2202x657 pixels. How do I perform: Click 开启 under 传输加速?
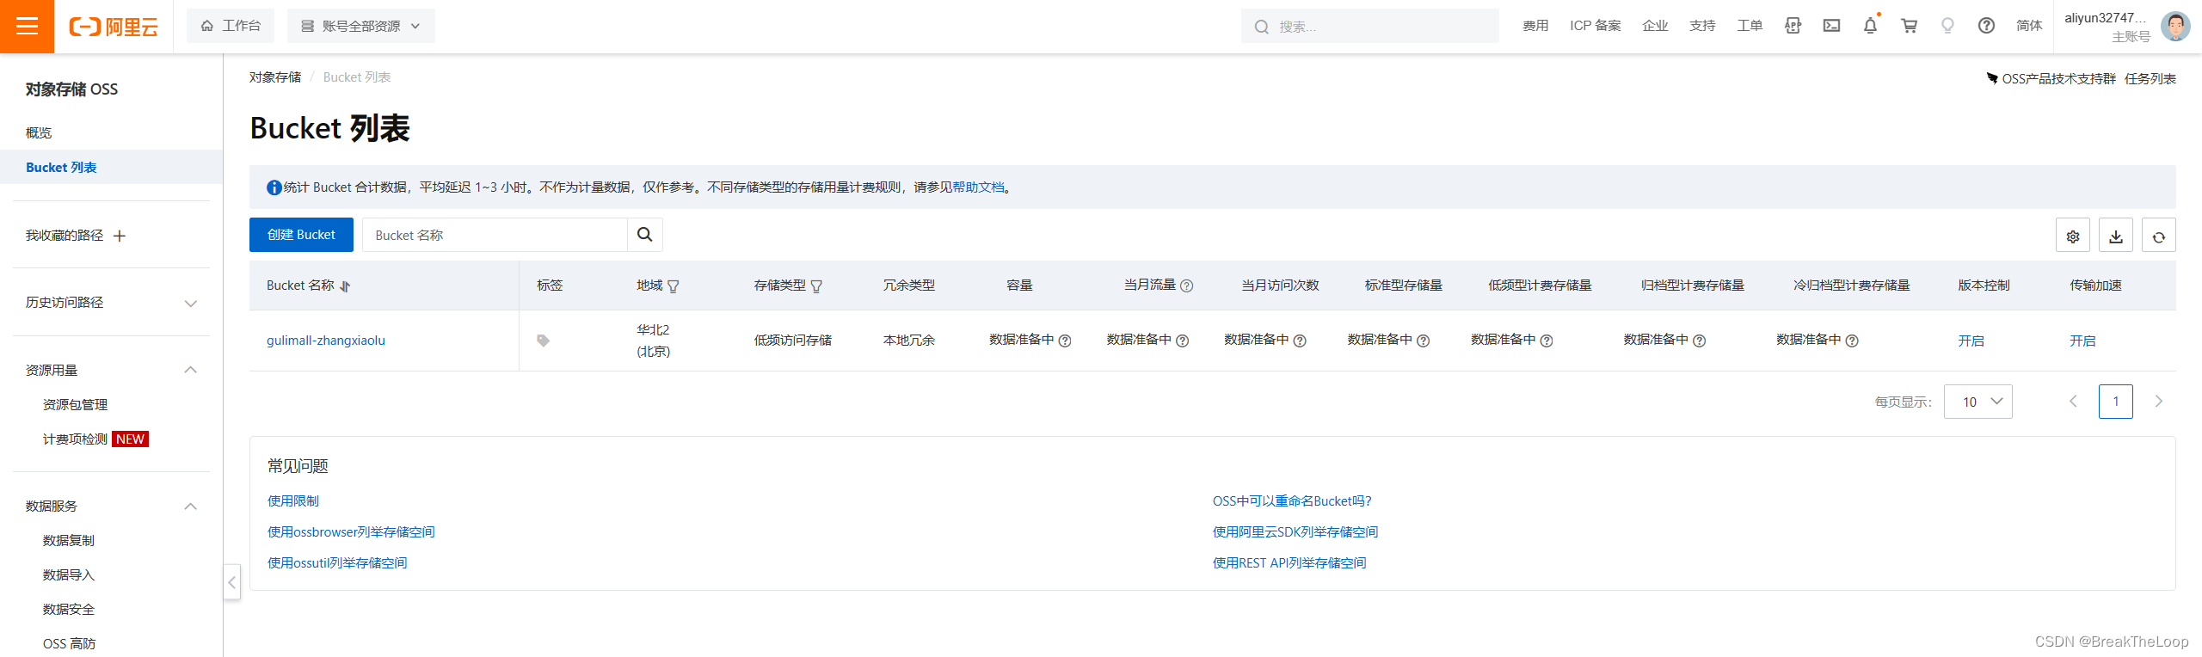[x=2082, y=341]
